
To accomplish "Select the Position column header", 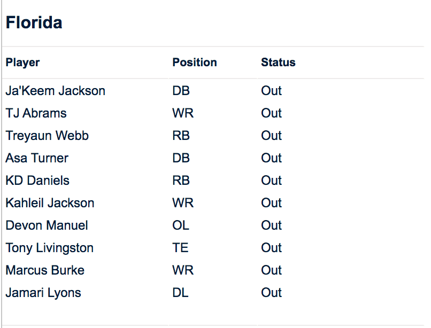I will pos(194,63).
